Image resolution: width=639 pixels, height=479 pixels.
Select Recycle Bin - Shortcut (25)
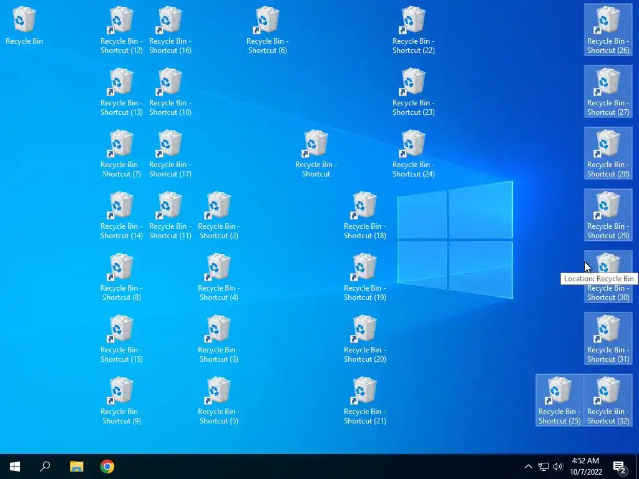559,401
